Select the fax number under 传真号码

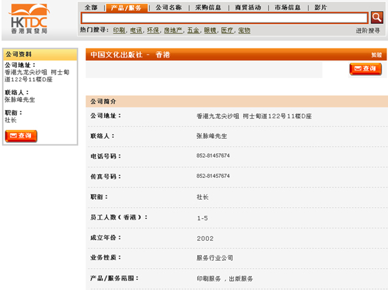coord(213,176)
